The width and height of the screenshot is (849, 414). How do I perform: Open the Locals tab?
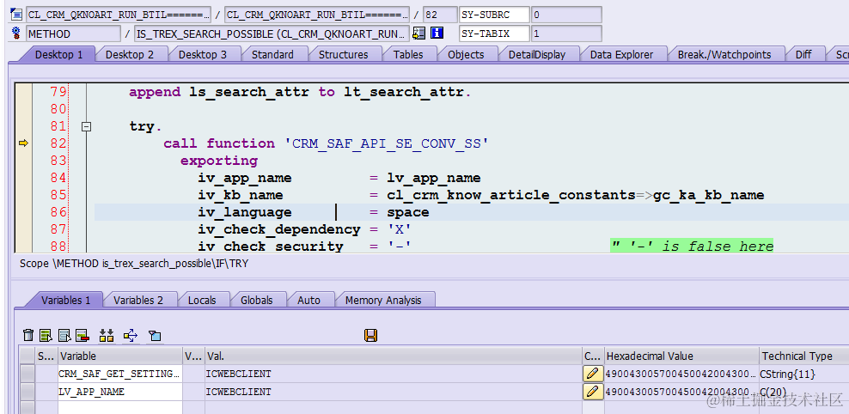coord(202,301)
